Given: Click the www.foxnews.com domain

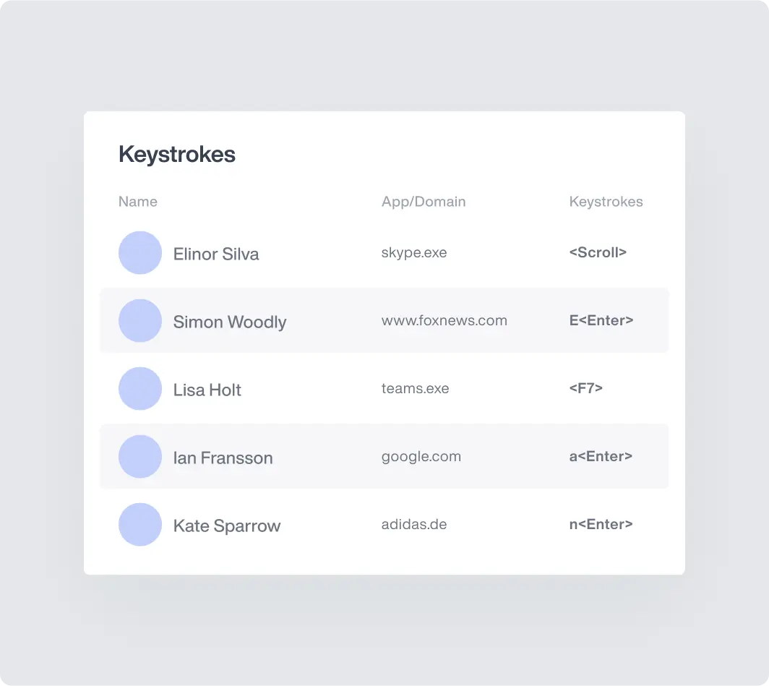Looking at the screenshot, I should coord(444,321).
